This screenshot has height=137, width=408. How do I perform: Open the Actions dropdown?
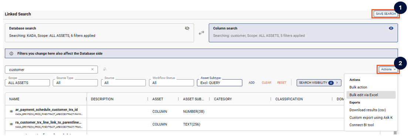pos(388,69)
